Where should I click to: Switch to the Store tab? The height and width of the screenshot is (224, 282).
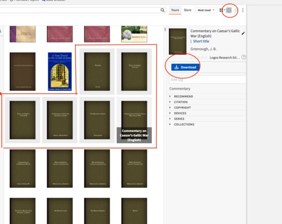pos(187,10)
